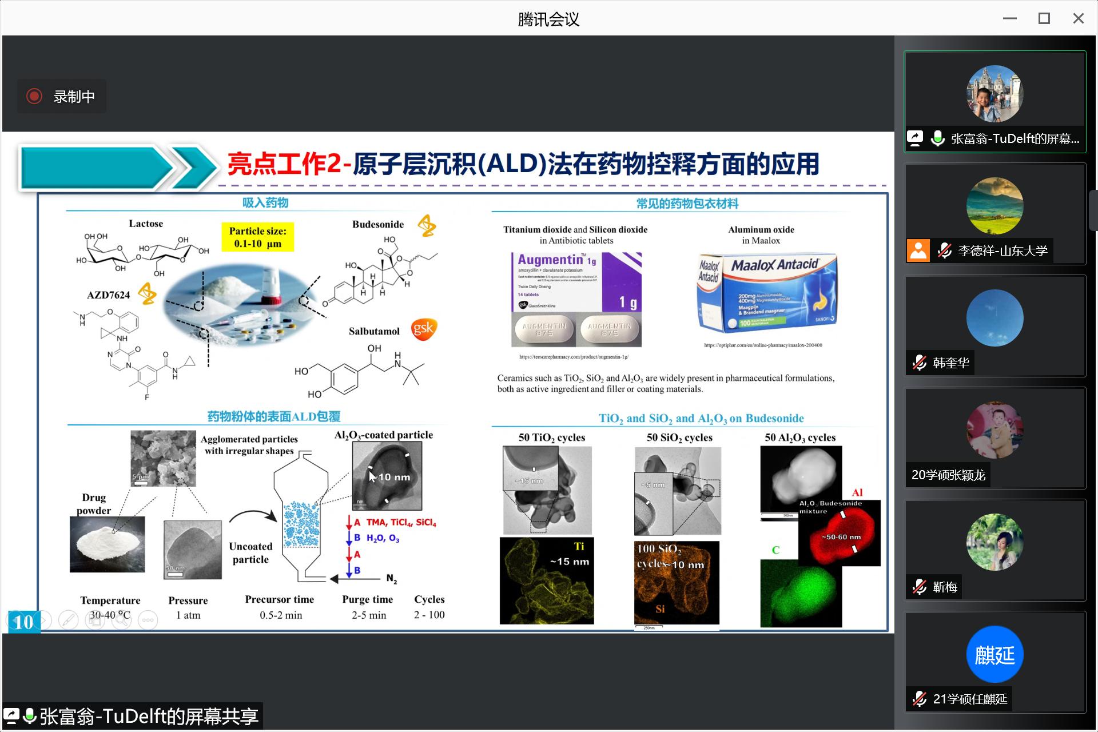Viewport: 1098px width, 732px height.
Task: Open the more options ellipsis in slideshow controls
Action: click(148, 620)
